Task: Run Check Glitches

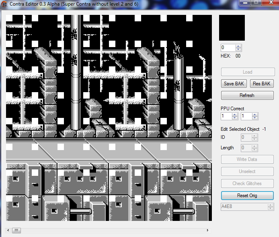Action: click(247, 183)
